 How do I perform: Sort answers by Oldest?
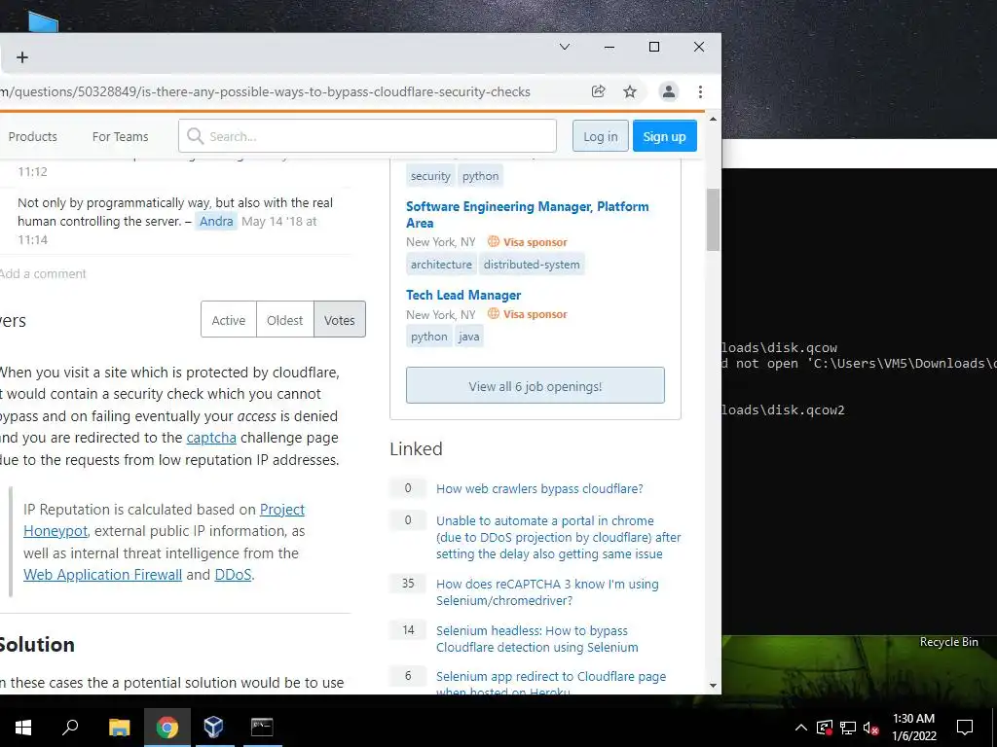(285, 319)
